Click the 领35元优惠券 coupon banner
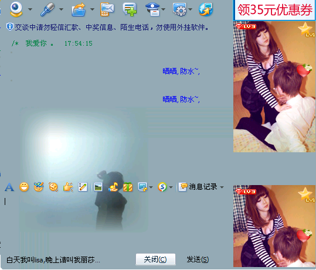The width and height of the screenshot is (316, 270). [274, 10]
